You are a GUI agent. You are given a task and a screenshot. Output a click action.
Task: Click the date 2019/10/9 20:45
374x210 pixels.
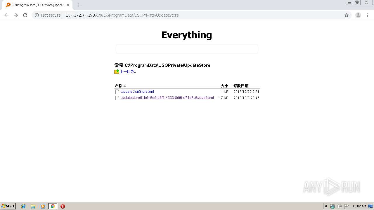[x=246, y=98]
